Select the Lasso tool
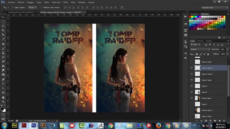Image resolution: width=230 pixels, height=129 pixels. 3,26
